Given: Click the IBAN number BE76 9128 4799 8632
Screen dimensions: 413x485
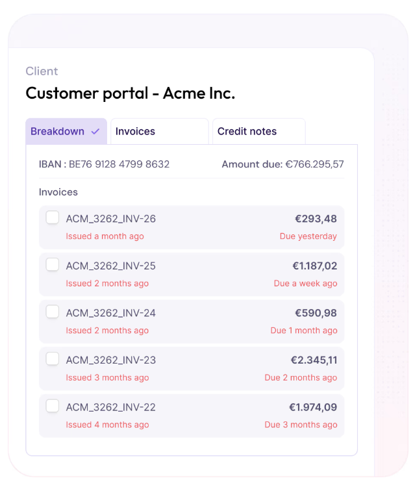Looking at the screenshot, I should (x=119, y=164).
